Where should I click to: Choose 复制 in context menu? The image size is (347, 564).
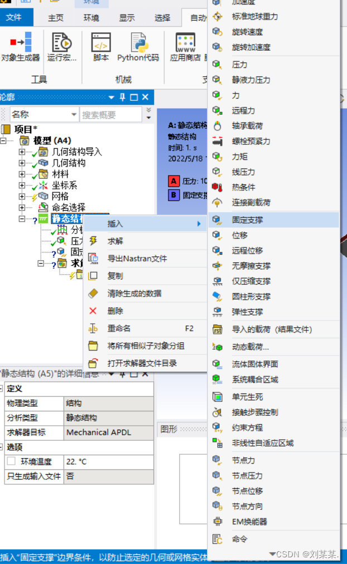click(x=144, y=276)
